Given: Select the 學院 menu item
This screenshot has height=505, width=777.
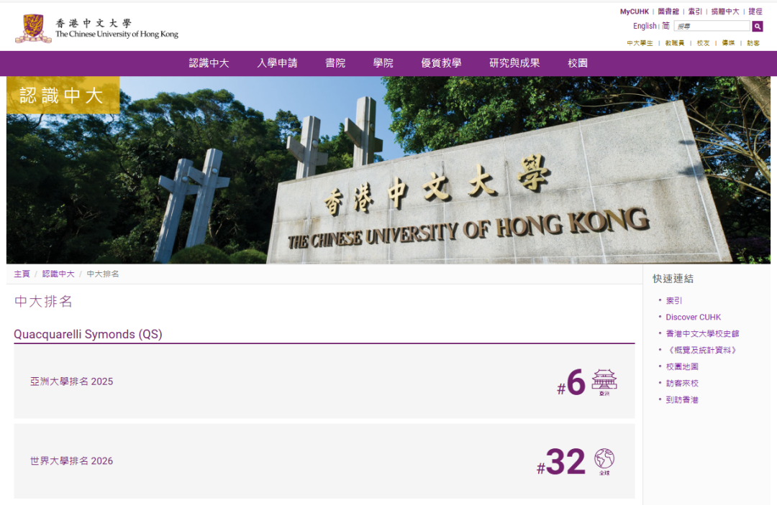Looking at the screenshot, I should coord(383,63).
